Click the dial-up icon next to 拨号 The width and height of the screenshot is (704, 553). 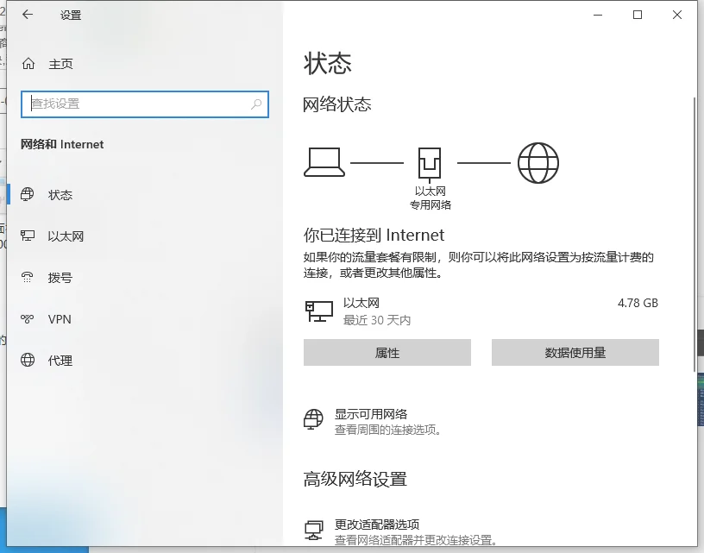[x=28, y=278]
